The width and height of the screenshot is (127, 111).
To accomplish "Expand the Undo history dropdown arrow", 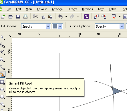I will 66,17.
